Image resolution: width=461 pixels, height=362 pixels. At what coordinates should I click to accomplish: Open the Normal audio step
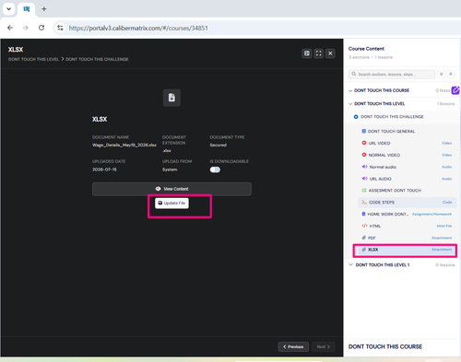pyautogui.click(x=408, y=167)
